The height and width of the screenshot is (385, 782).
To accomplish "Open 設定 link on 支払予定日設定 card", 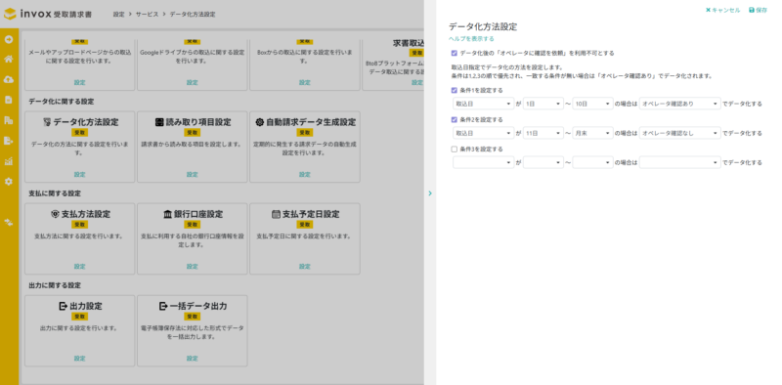I will (x=305, y=267).
